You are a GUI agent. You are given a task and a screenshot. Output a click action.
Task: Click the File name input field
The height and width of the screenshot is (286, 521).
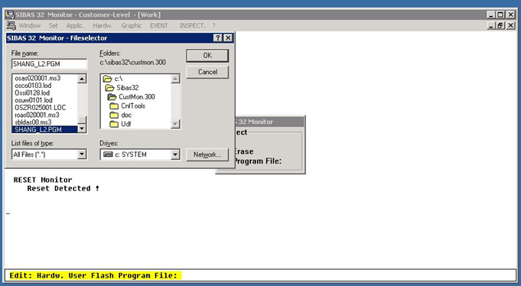click(x=49, y=63)
